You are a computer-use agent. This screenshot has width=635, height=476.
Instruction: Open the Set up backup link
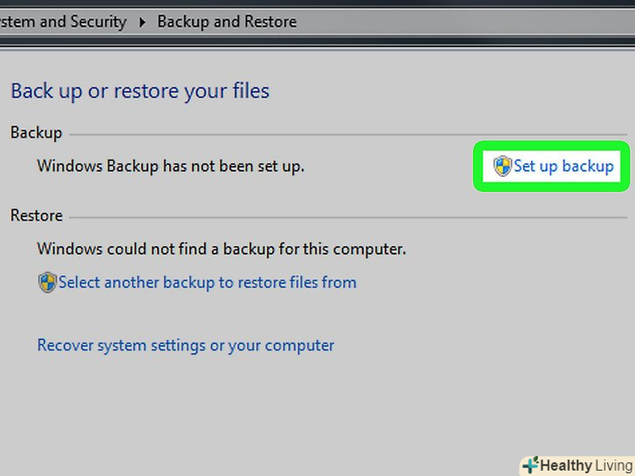point(563,166)
